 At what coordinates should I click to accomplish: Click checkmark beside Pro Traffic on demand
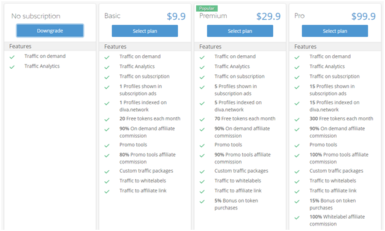pos(297,58)
